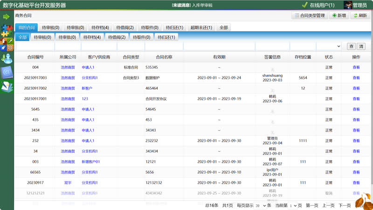Open the current page number dropdown

click(293, 205)
